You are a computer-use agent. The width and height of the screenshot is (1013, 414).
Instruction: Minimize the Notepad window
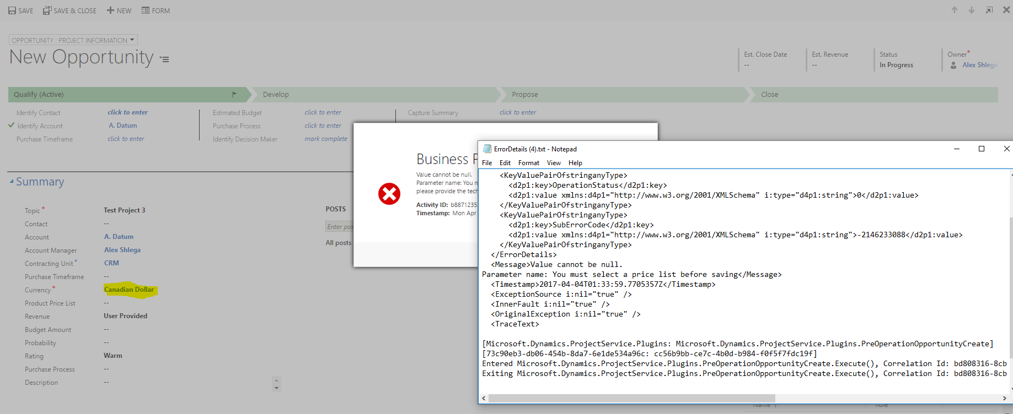coord(957,149)
